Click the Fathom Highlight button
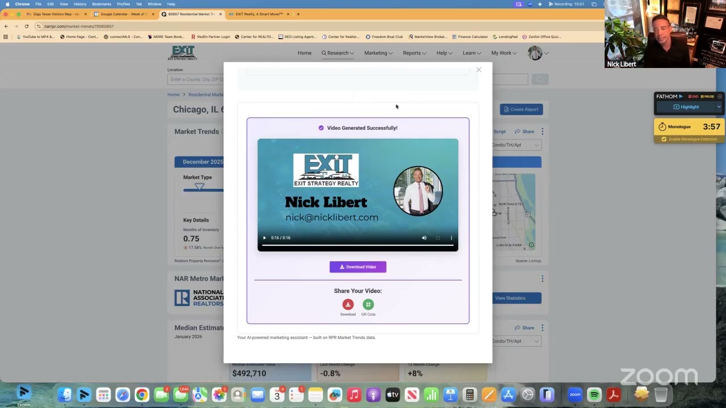Image resolution: width=726 pixels, height=408 pixels. 686,107
